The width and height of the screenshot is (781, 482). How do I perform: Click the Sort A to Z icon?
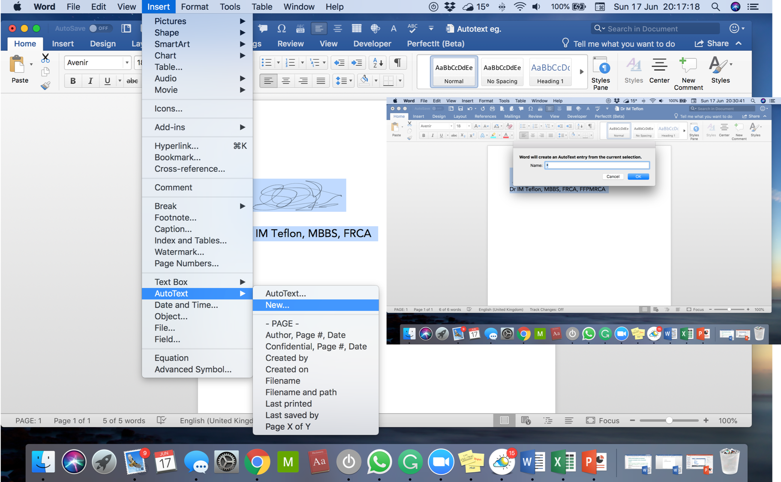pyautogui.click(x=378, y=63)
